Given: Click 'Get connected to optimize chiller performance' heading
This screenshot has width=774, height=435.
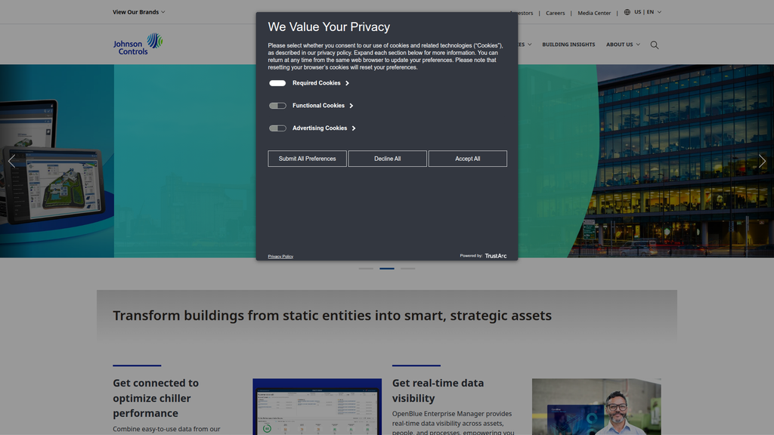Looking at the screenshot, I should point(156,398).
